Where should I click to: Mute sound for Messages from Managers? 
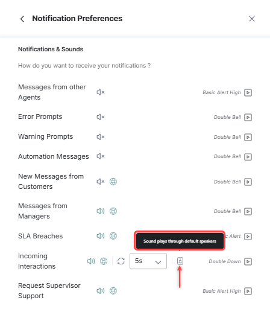[x=101, y=211]
